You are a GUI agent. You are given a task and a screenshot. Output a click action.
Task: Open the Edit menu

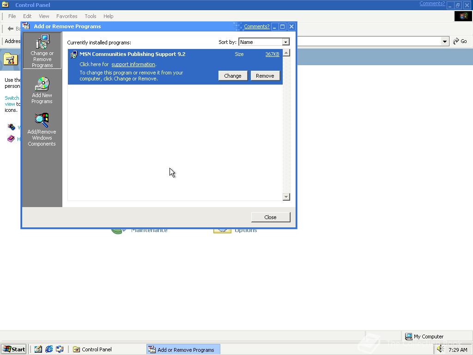(27, 16)
